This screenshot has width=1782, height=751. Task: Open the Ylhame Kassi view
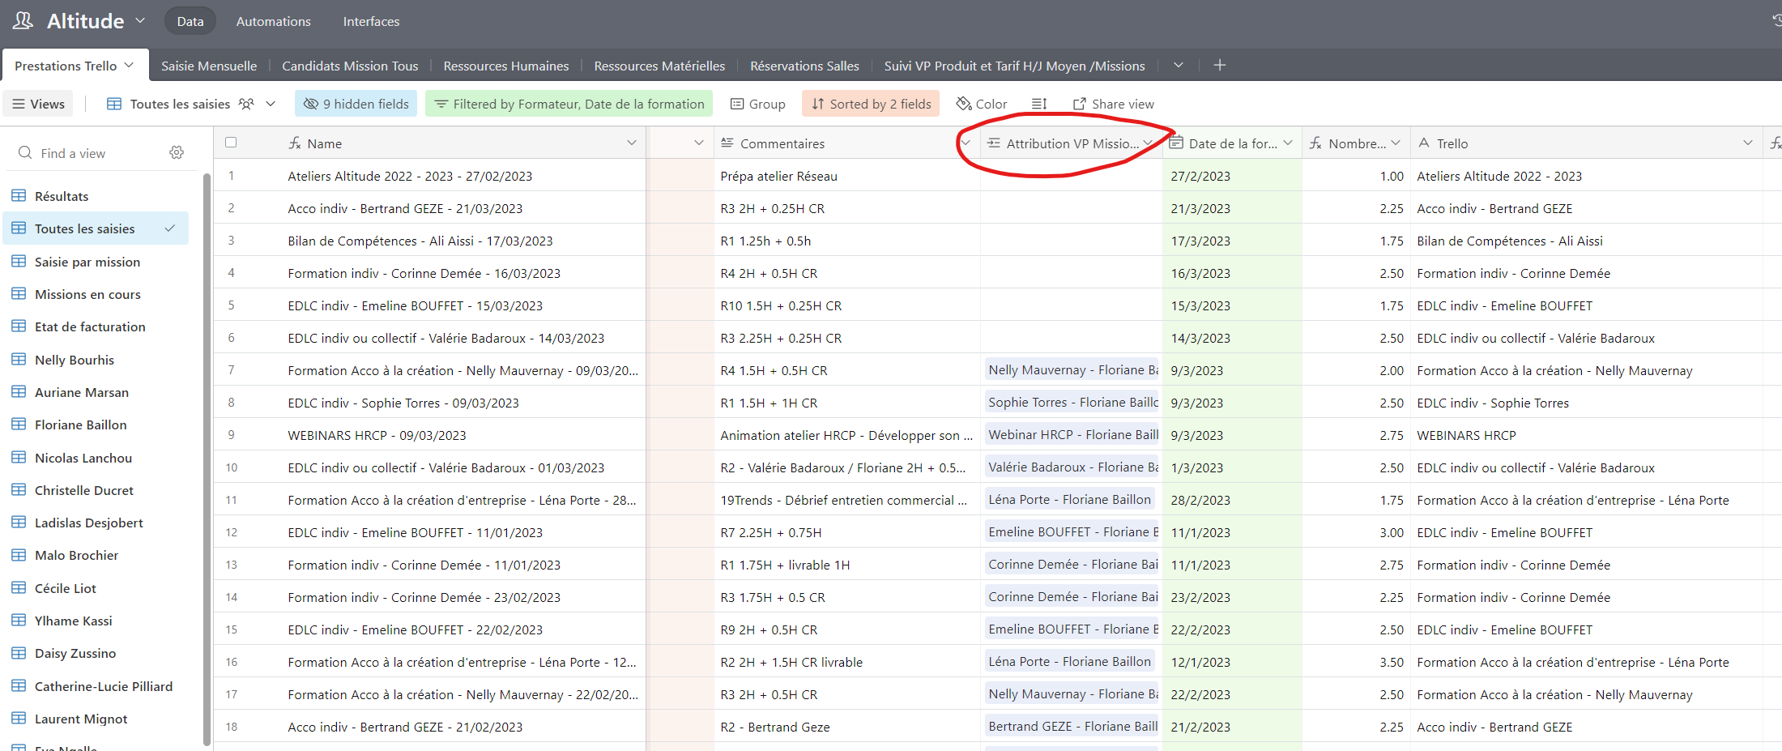(96, 621)
